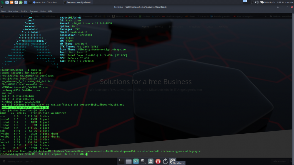Image resolution: width=294 pixels, height=165 pixels.
Task: Click the sdh 3,8G disk row
Action: (x=25, y=145)
